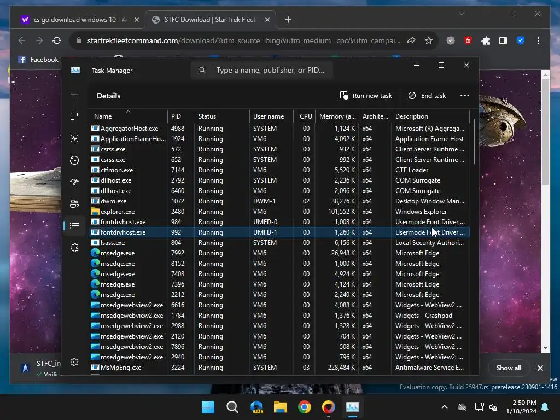This screenshot has width=560, height=420.
Task: Open the Performance page in sidebar
Action: 74,138
